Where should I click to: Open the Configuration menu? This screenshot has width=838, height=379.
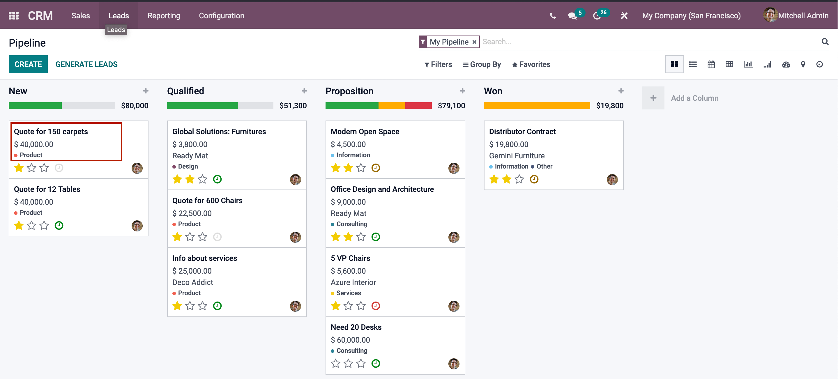(x=222, y=16)
